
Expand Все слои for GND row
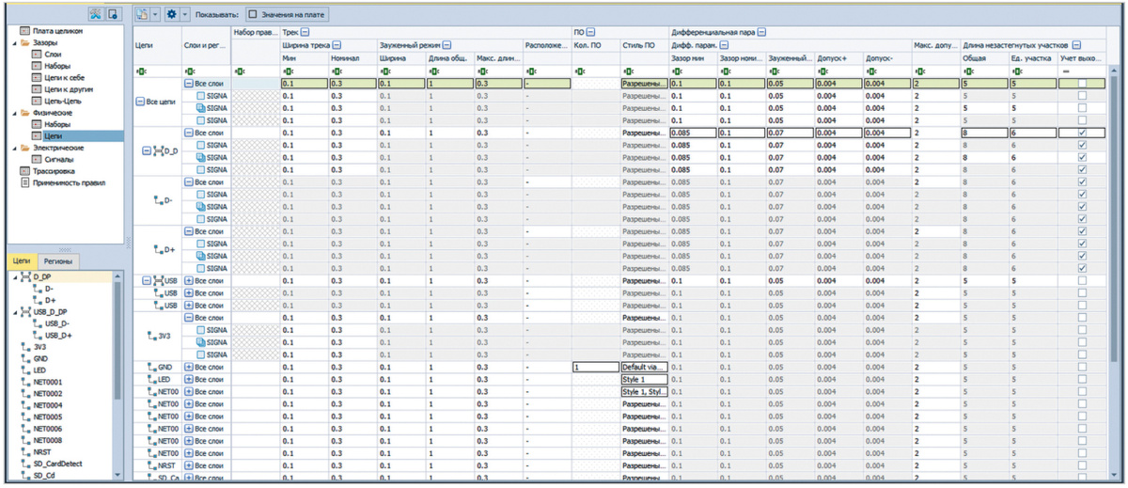188,367
